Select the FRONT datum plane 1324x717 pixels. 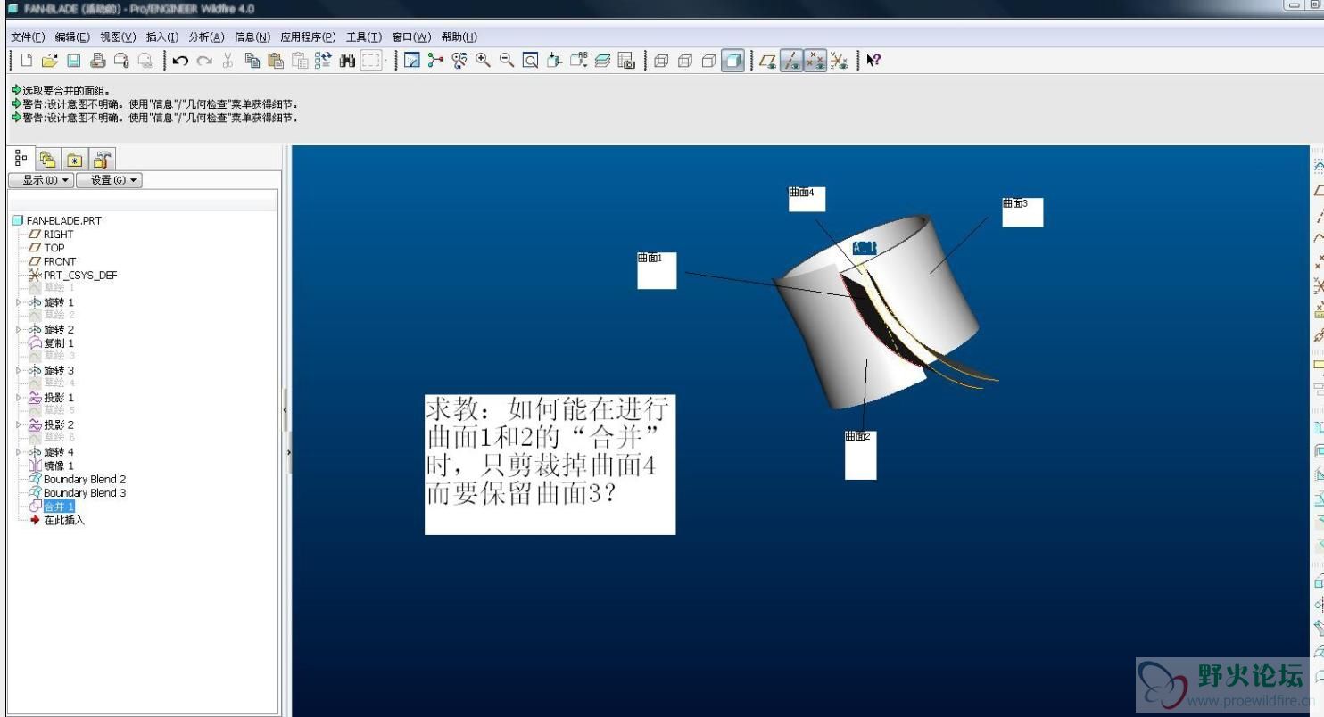pos(60,261)
